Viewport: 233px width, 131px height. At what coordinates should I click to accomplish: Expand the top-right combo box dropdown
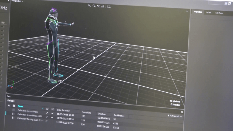226,3
